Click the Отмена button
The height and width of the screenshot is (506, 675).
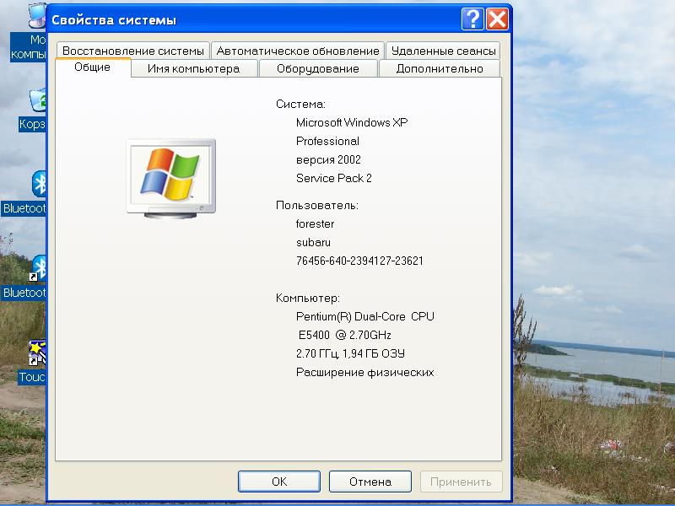click(370, 482)
